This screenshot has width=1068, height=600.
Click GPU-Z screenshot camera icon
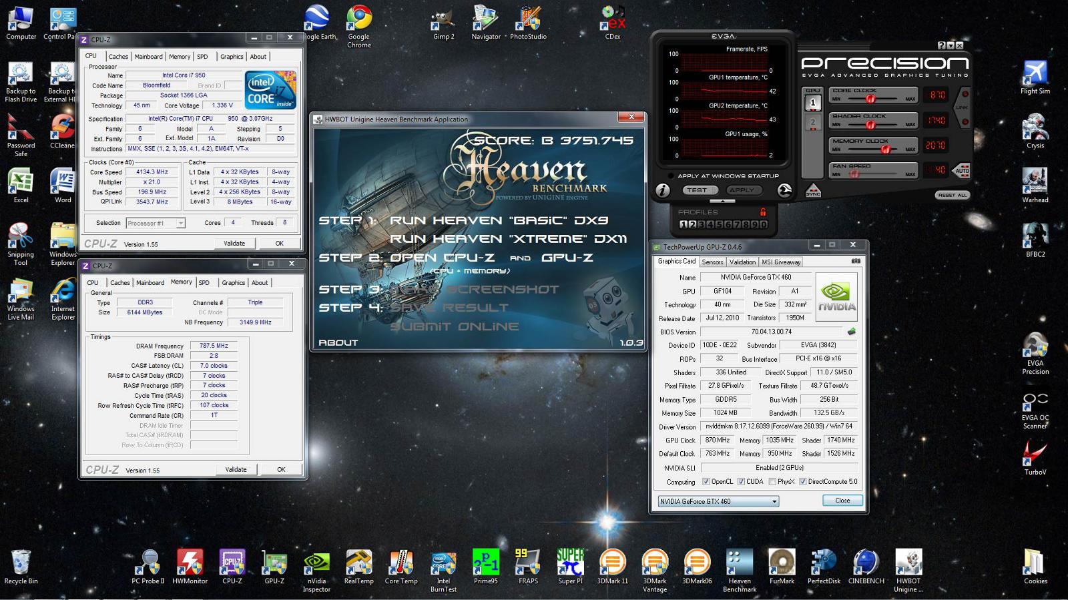[x=856, y=262]
